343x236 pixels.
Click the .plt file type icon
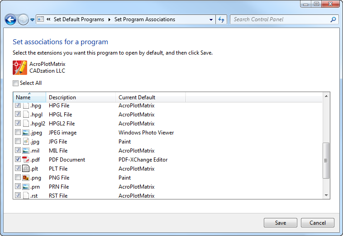coord(26,169)
